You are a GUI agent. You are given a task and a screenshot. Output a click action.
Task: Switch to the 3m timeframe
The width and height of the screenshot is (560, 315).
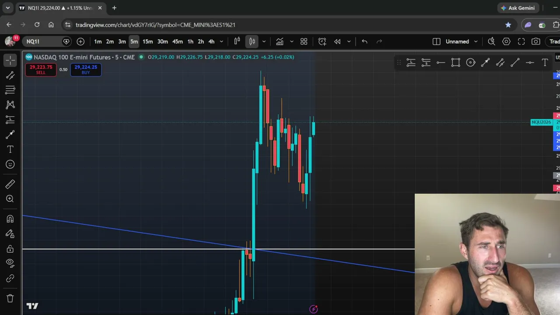(122, 42)
